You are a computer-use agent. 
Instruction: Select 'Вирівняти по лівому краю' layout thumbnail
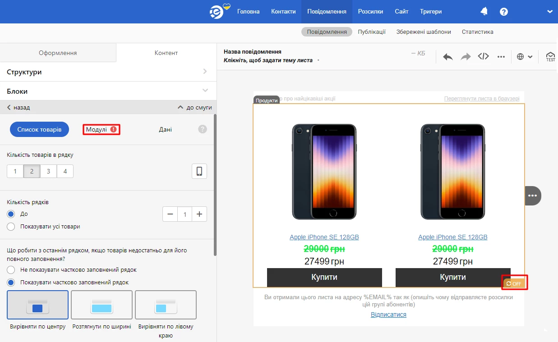(166, 305)
